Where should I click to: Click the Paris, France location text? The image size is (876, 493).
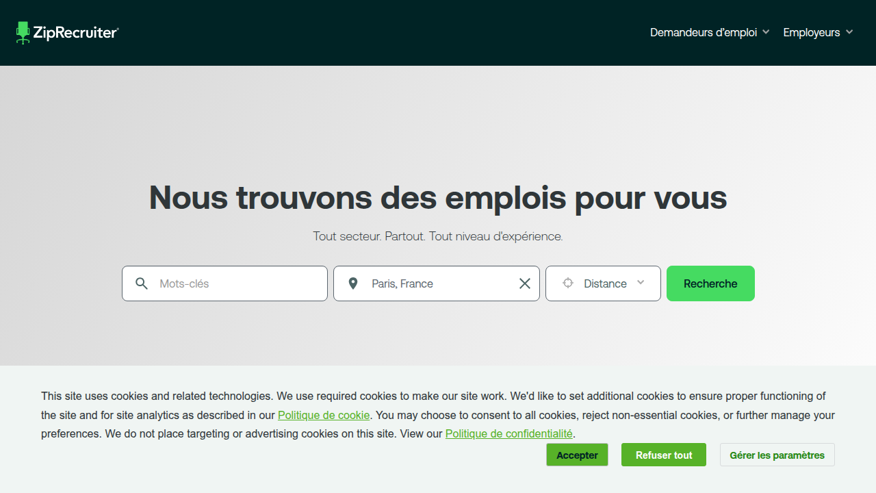point(402,283)
